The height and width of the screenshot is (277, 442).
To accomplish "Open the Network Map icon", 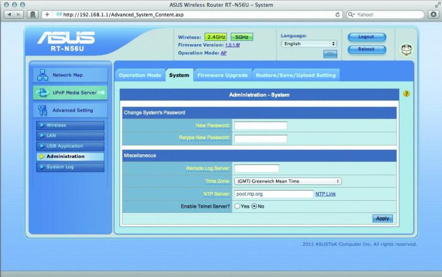I will pos(42,75).
